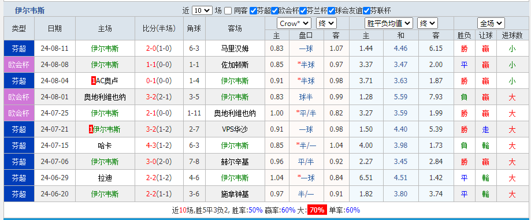This screenshot has width=531, height=220.
Task: Click away team 赫尔辛基
Action: pos(235,162)
